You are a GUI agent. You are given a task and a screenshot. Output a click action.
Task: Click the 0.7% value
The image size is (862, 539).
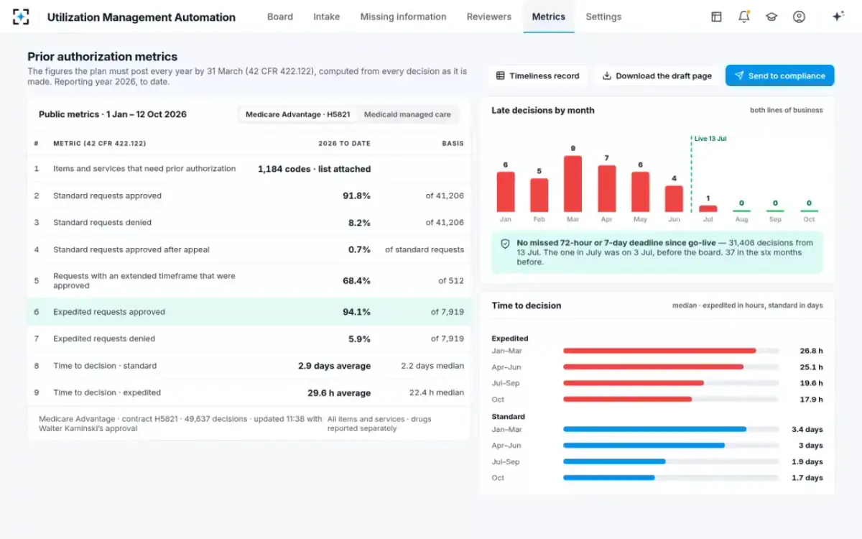(359, 249)
